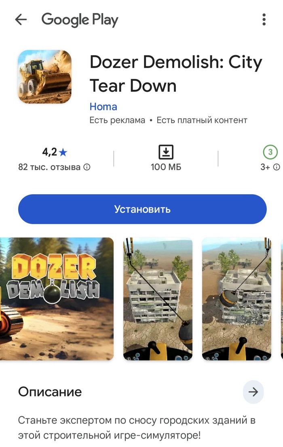The image size is (283, 447).
Task: Tap the Dozer Demolish bulldozer app icon
Action: pos(44,77)
